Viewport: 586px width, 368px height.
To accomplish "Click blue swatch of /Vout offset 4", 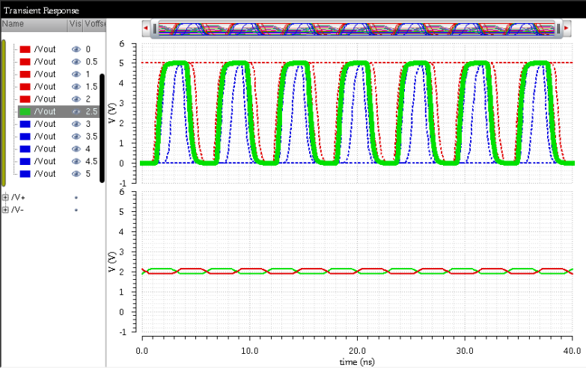I will pyautogui.click(x=25, y=149).
